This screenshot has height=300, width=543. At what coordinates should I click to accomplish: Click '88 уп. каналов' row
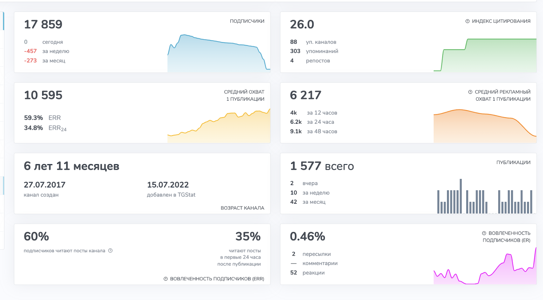[x=313, y=42]
